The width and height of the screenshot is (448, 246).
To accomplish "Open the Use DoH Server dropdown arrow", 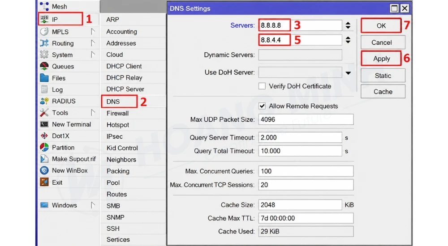I will click(x=348, y=73).
